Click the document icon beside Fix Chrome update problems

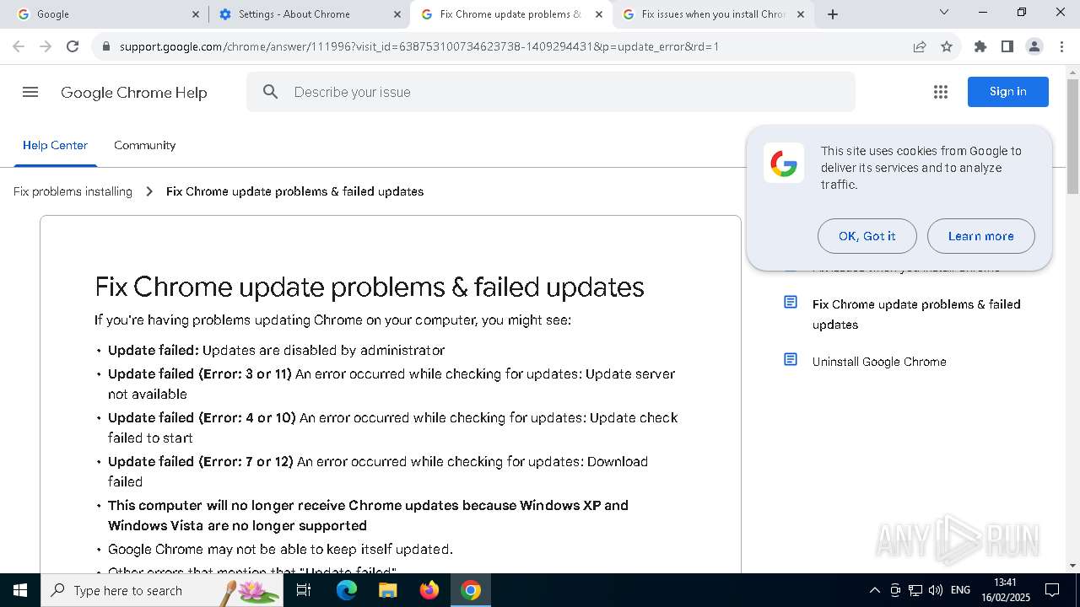(x=791, y=303)
